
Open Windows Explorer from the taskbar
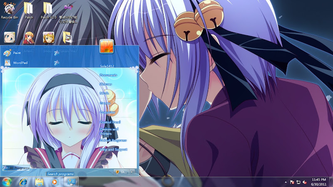pos(39,182)
